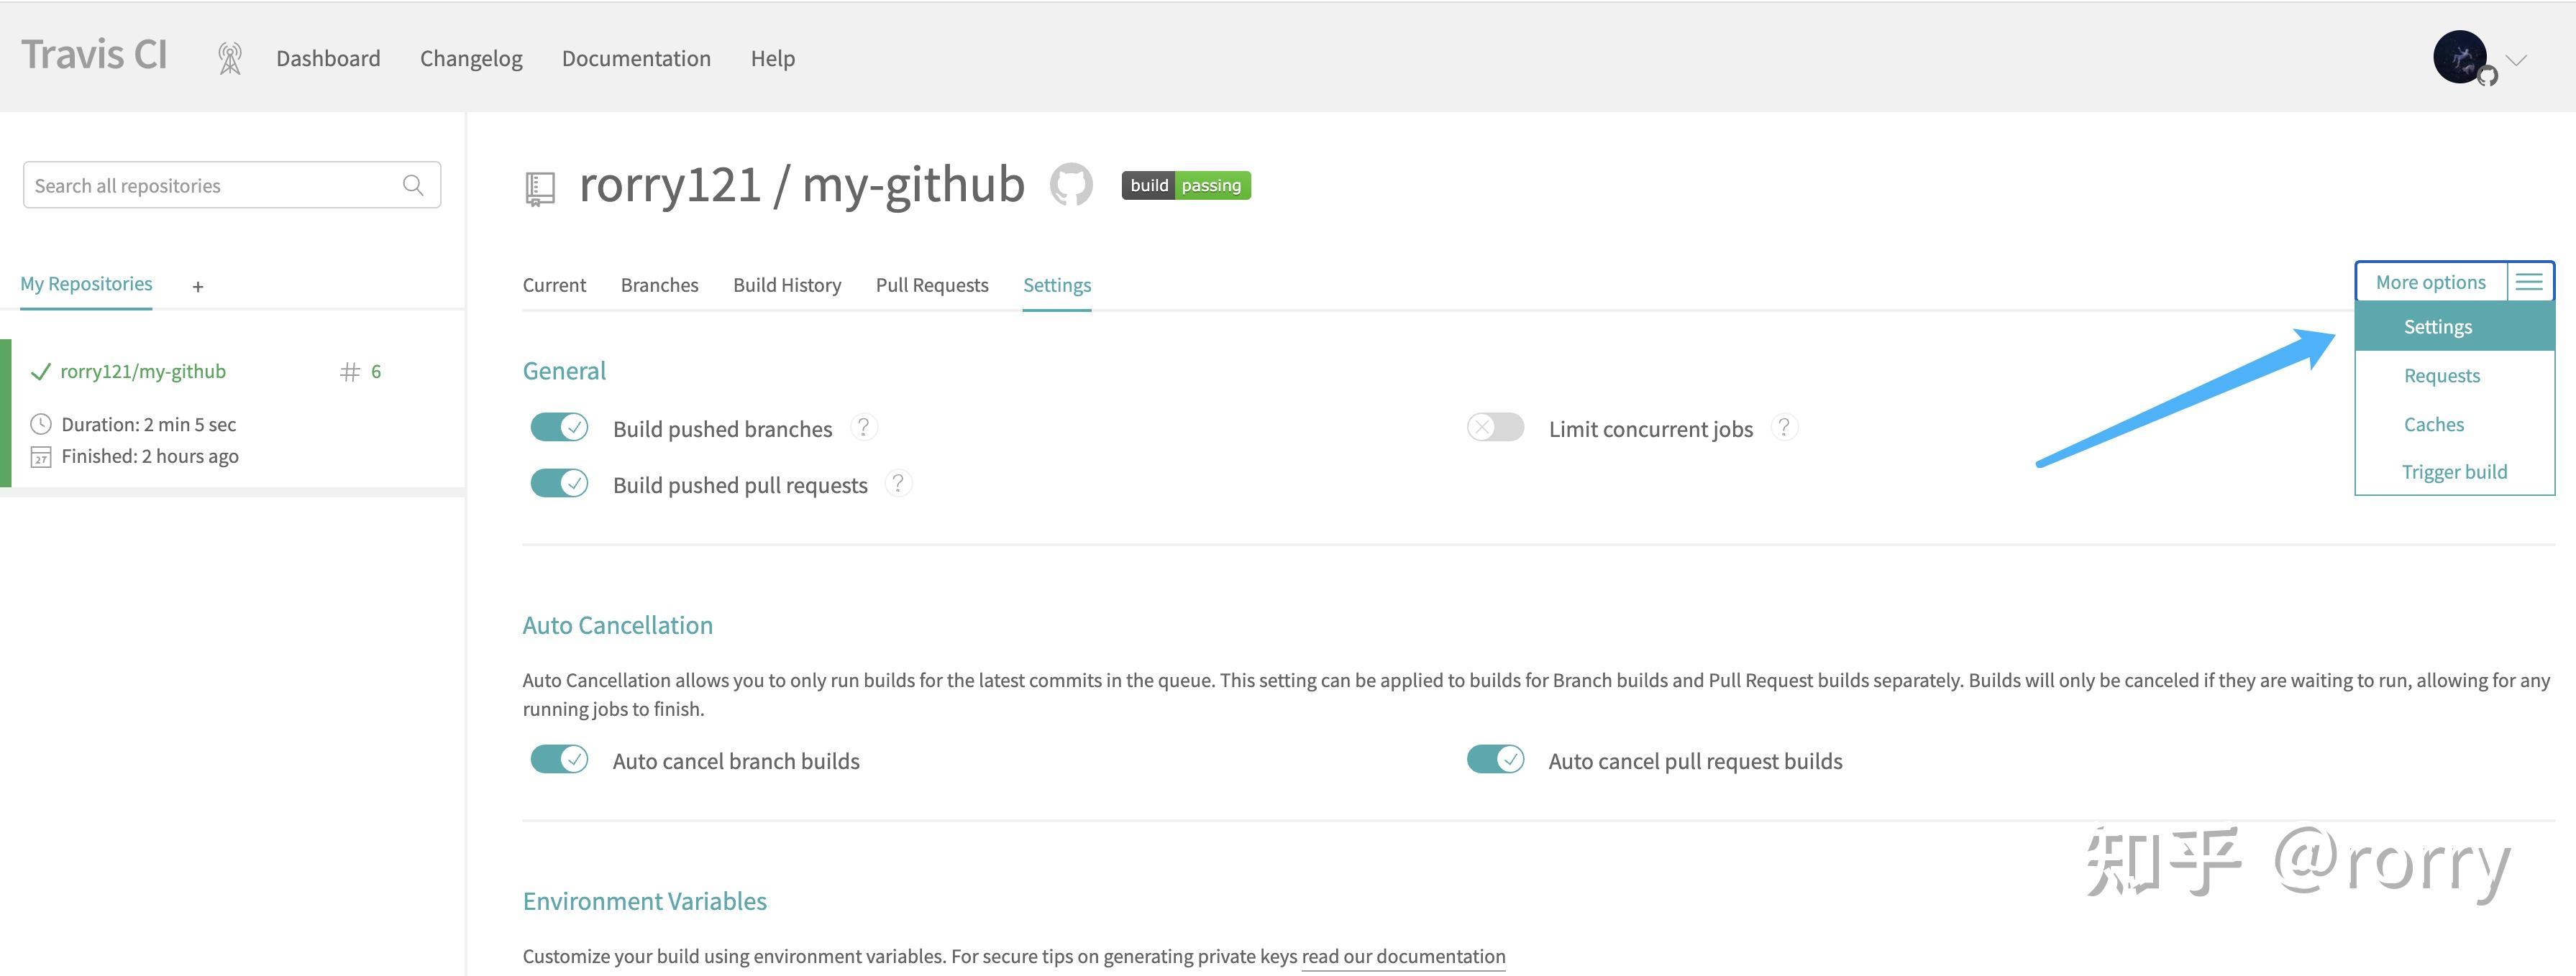Click the search magnifier icon

(413, 185)
